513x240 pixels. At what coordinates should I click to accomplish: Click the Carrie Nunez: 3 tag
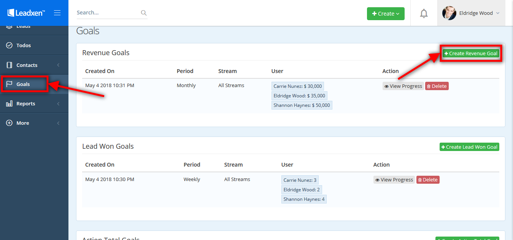tap(300, 180)
